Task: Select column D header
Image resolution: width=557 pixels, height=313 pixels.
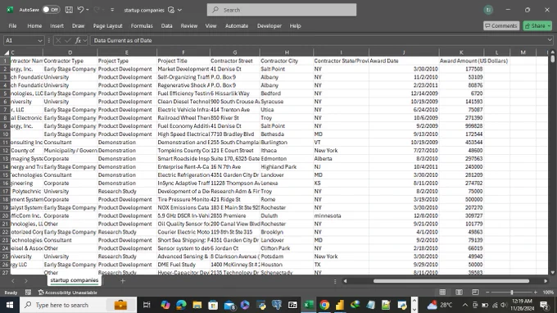Action: (x=70, y=52)
